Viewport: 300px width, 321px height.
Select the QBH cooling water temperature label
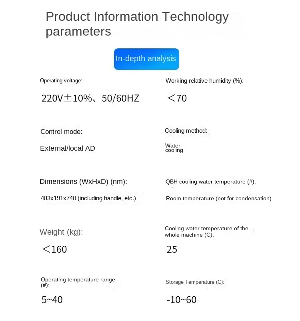click(x=210, y=182)
